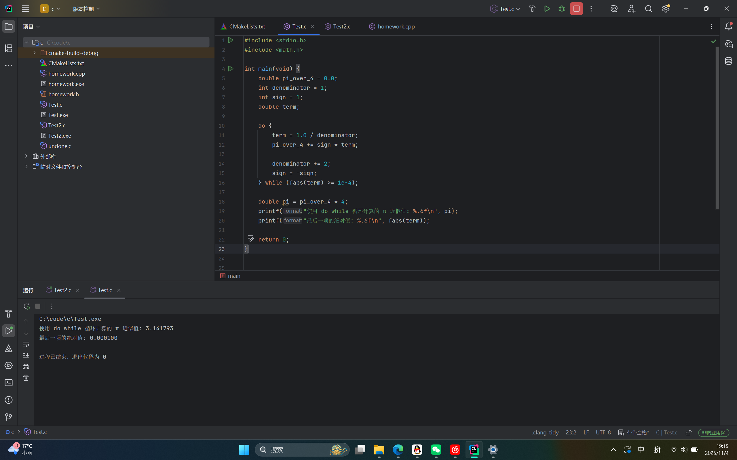
Task: Expand the cmake-build-debug folder
Action: [35, 53]
